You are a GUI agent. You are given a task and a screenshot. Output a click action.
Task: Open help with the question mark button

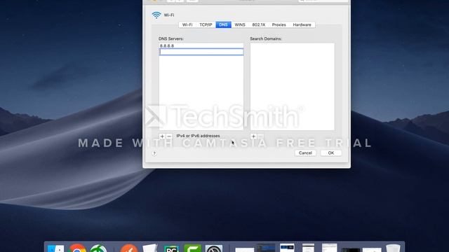pos(154,153)
